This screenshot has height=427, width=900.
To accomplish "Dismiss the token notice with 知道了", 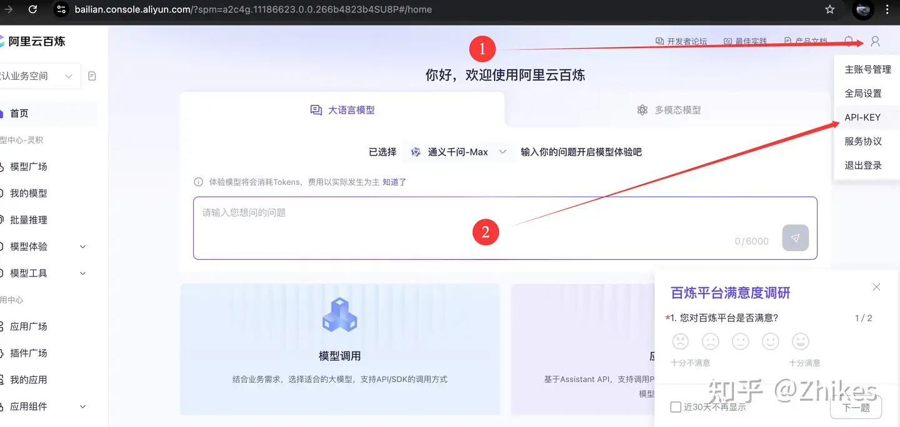I will tap(394, 182).
